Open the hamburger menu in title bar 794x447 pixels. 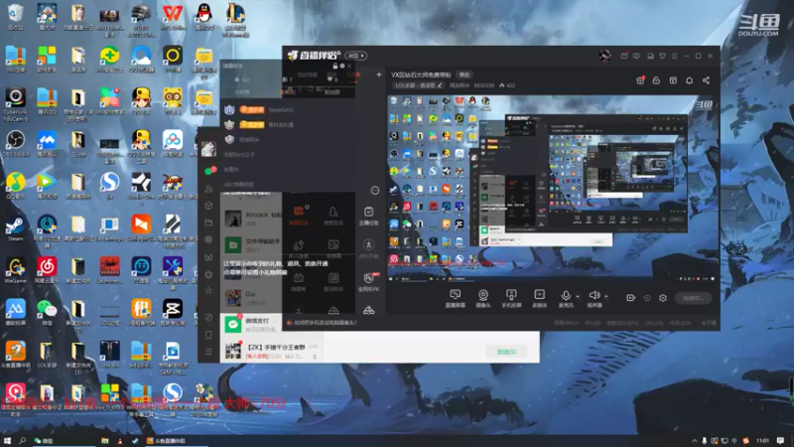[x=675, y=56]
